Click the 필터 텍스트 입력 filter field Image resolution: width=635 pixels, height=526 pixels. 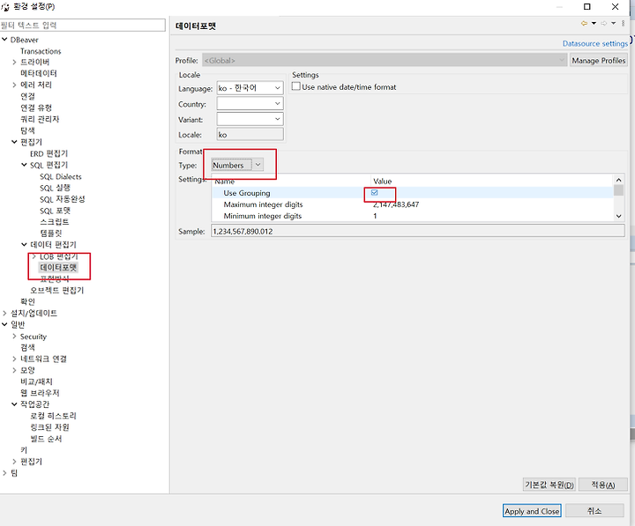(83, 25)
